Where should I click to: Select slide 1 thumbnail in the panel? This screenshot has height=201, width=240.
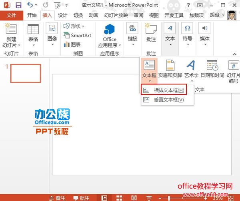pos(26,73)
